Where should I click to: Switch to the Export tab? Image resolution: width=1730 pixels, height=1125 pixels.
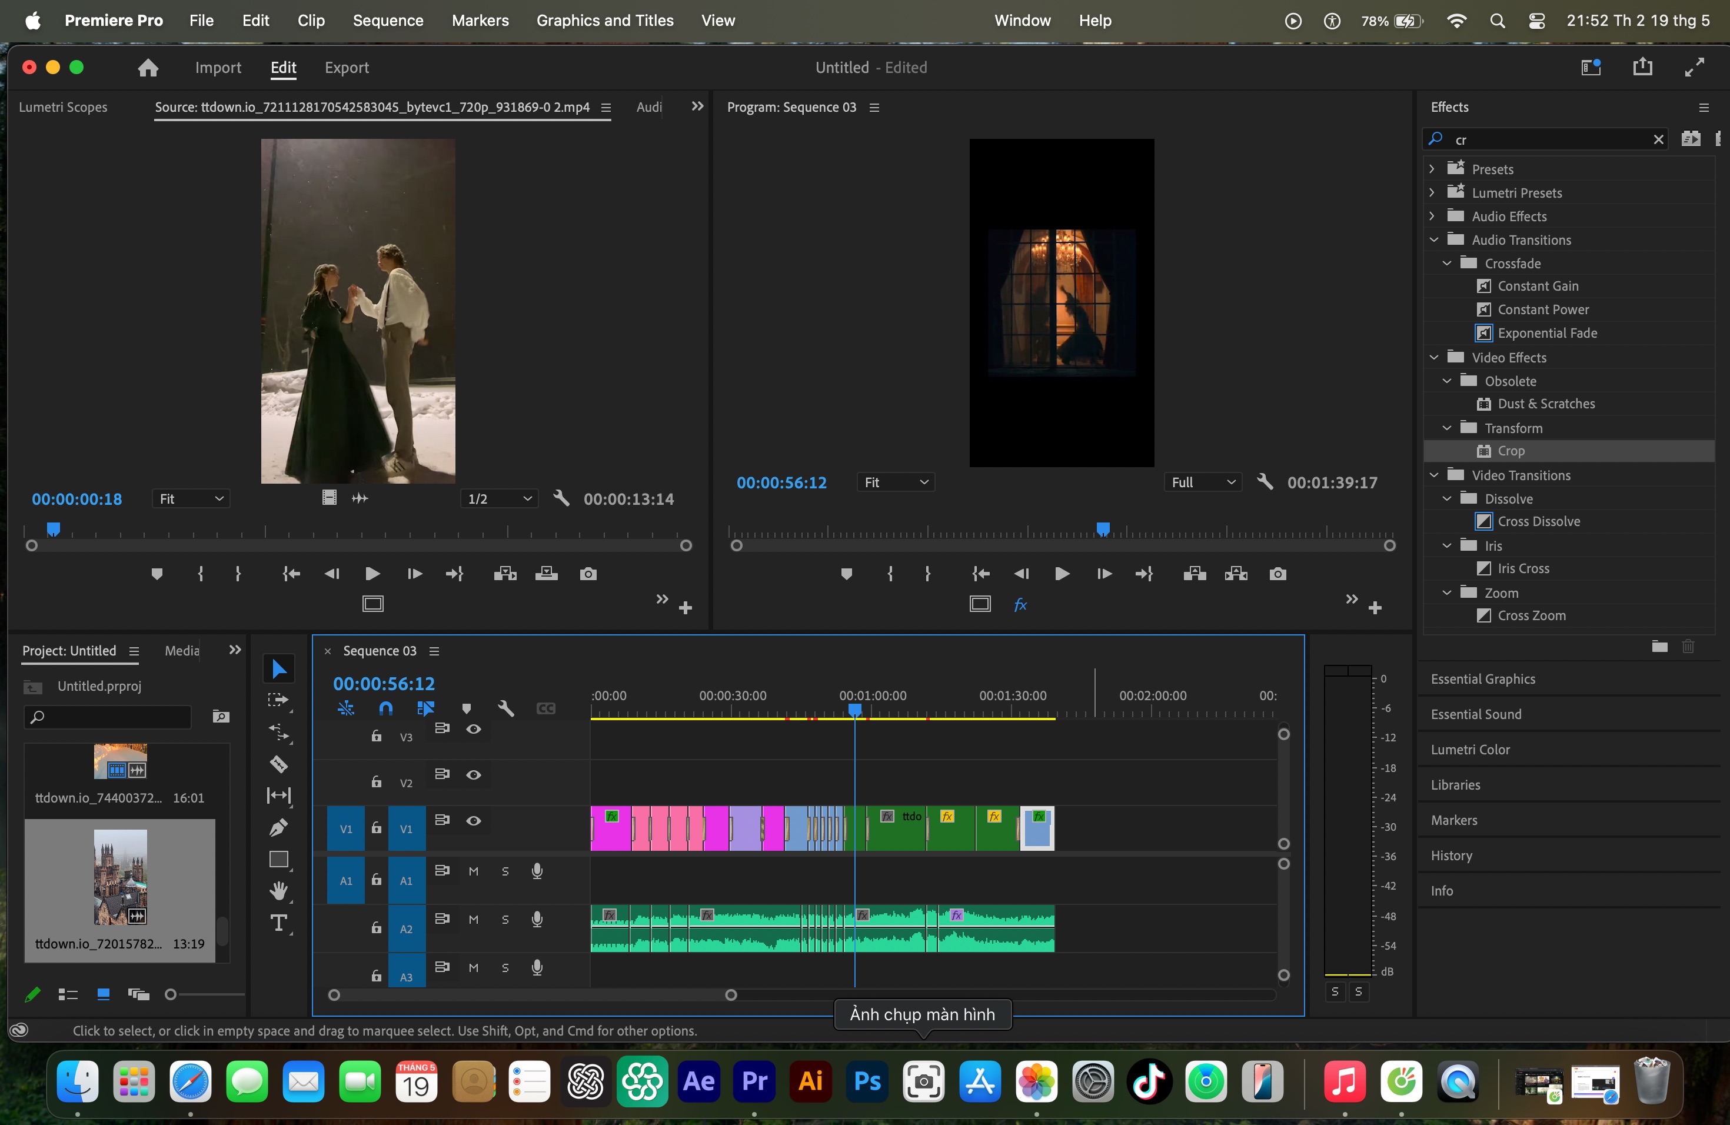[347, 68]
